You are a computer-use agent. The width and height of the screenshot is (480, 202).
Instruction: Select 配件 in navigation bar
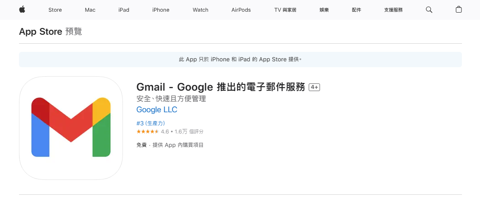356,10
